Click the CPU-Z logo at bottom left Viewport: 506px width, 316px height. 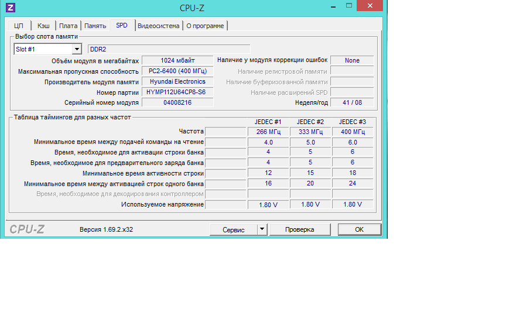click(x=26, y=229)
